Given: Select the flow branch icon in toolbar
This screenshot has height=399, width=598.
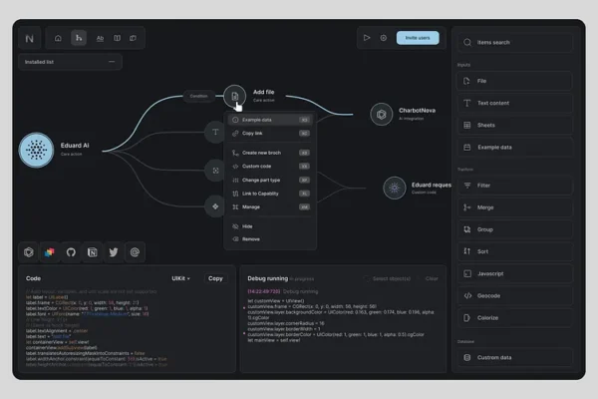Looking at the screenshot, I should pos(79,39).
